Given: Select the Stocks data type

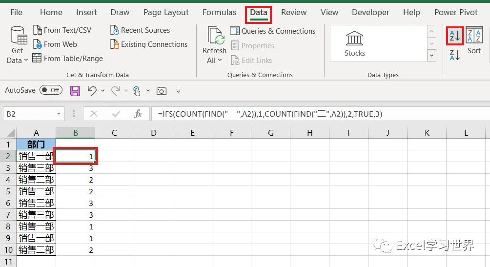Looking at the screenshot, I should pyautogui.click(x=355, y=44).
